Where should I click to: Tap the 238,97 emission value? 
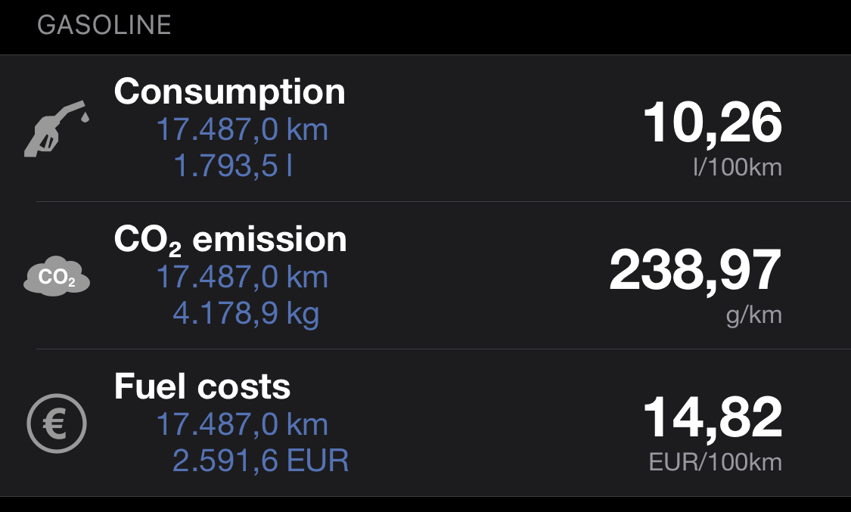695,271
